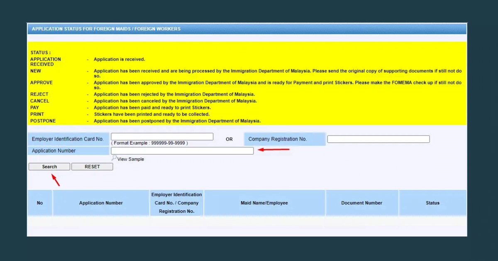Click the Application Number column header
Image resolution: width=498 pixels, height=261 pixels.
[100, 203]
